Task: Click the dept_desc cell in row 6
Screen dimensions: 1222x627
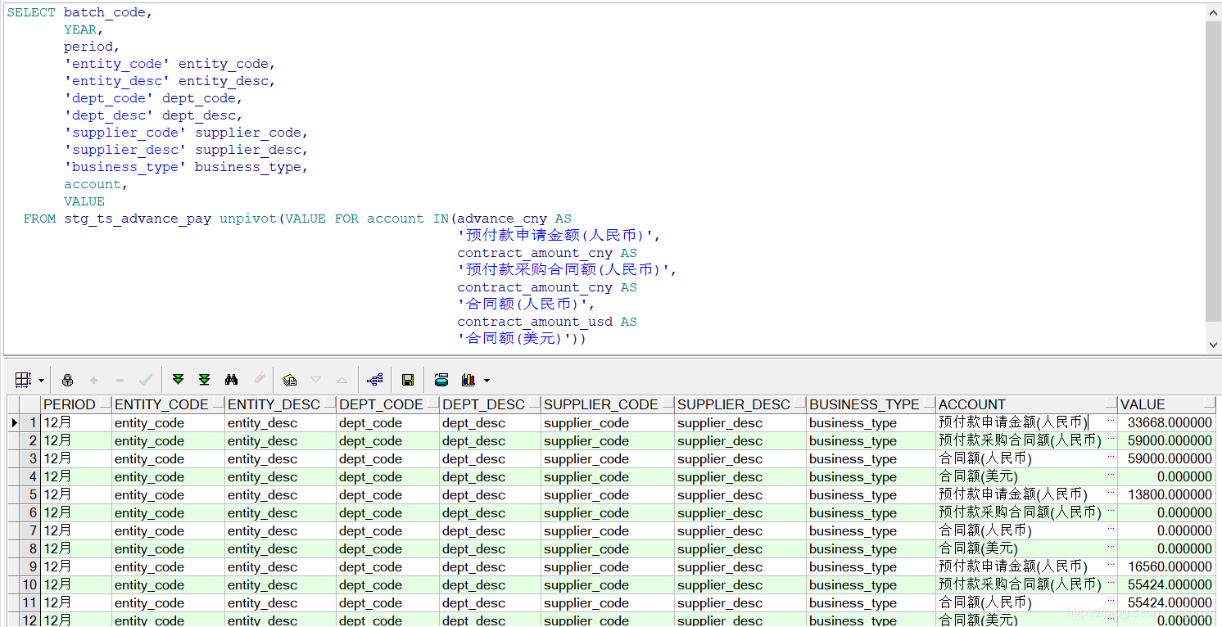Action: coord(490,512)
